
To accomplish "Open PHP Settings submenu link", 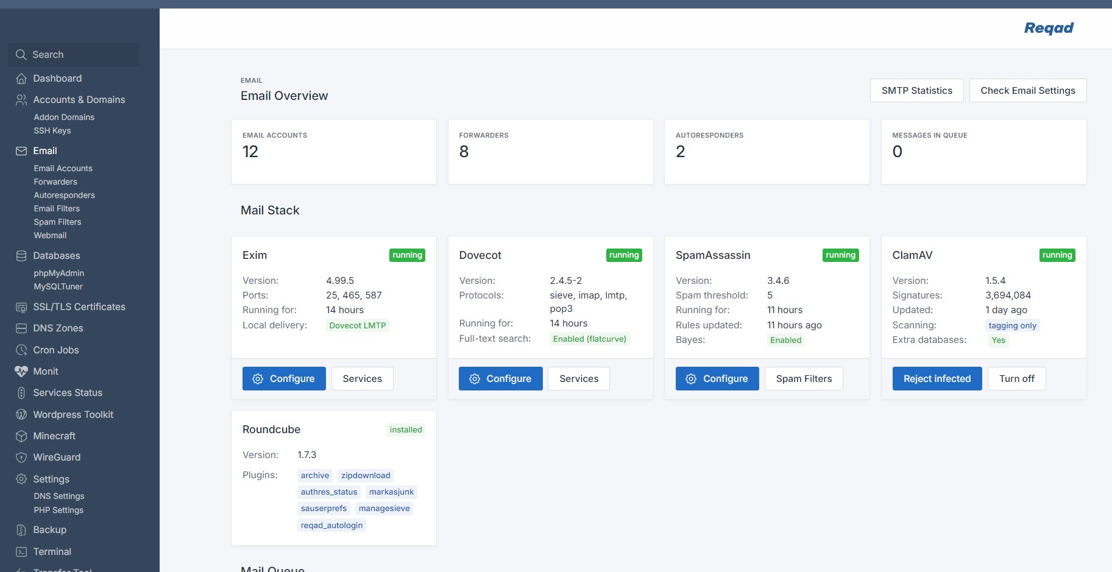I will click(x=58, y=510).
